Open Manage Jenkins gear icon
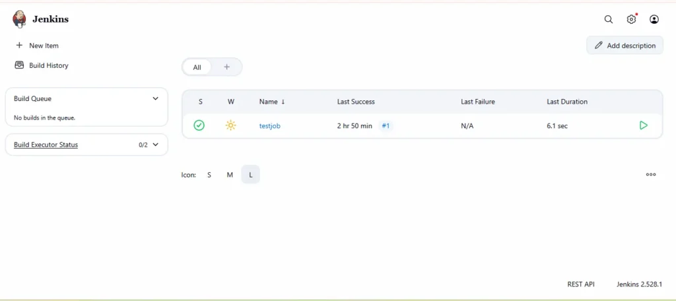 coord(631,20)
